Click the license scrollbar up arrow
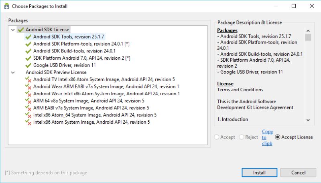Image resolution: width=321 pixels, height=183 pixels. pos(308,31)
